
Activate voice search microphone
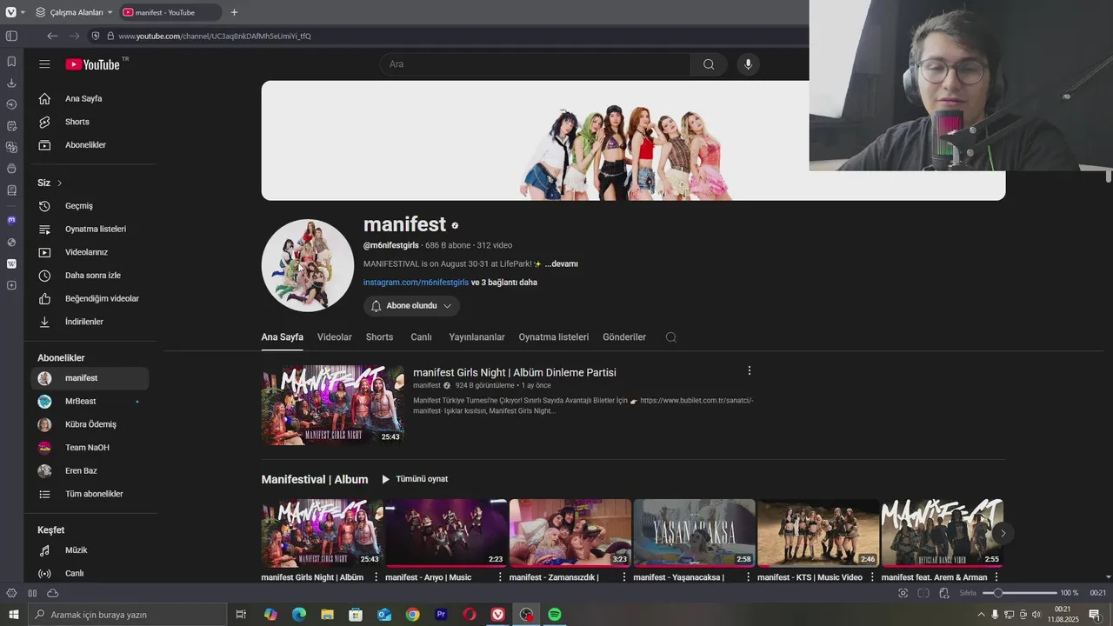747,64
